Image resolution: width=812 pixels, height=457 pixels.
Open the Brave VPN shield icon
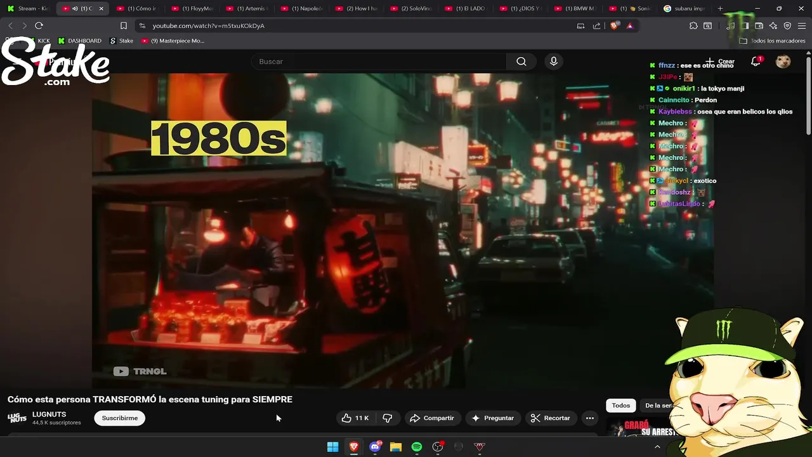pos(787,25)
